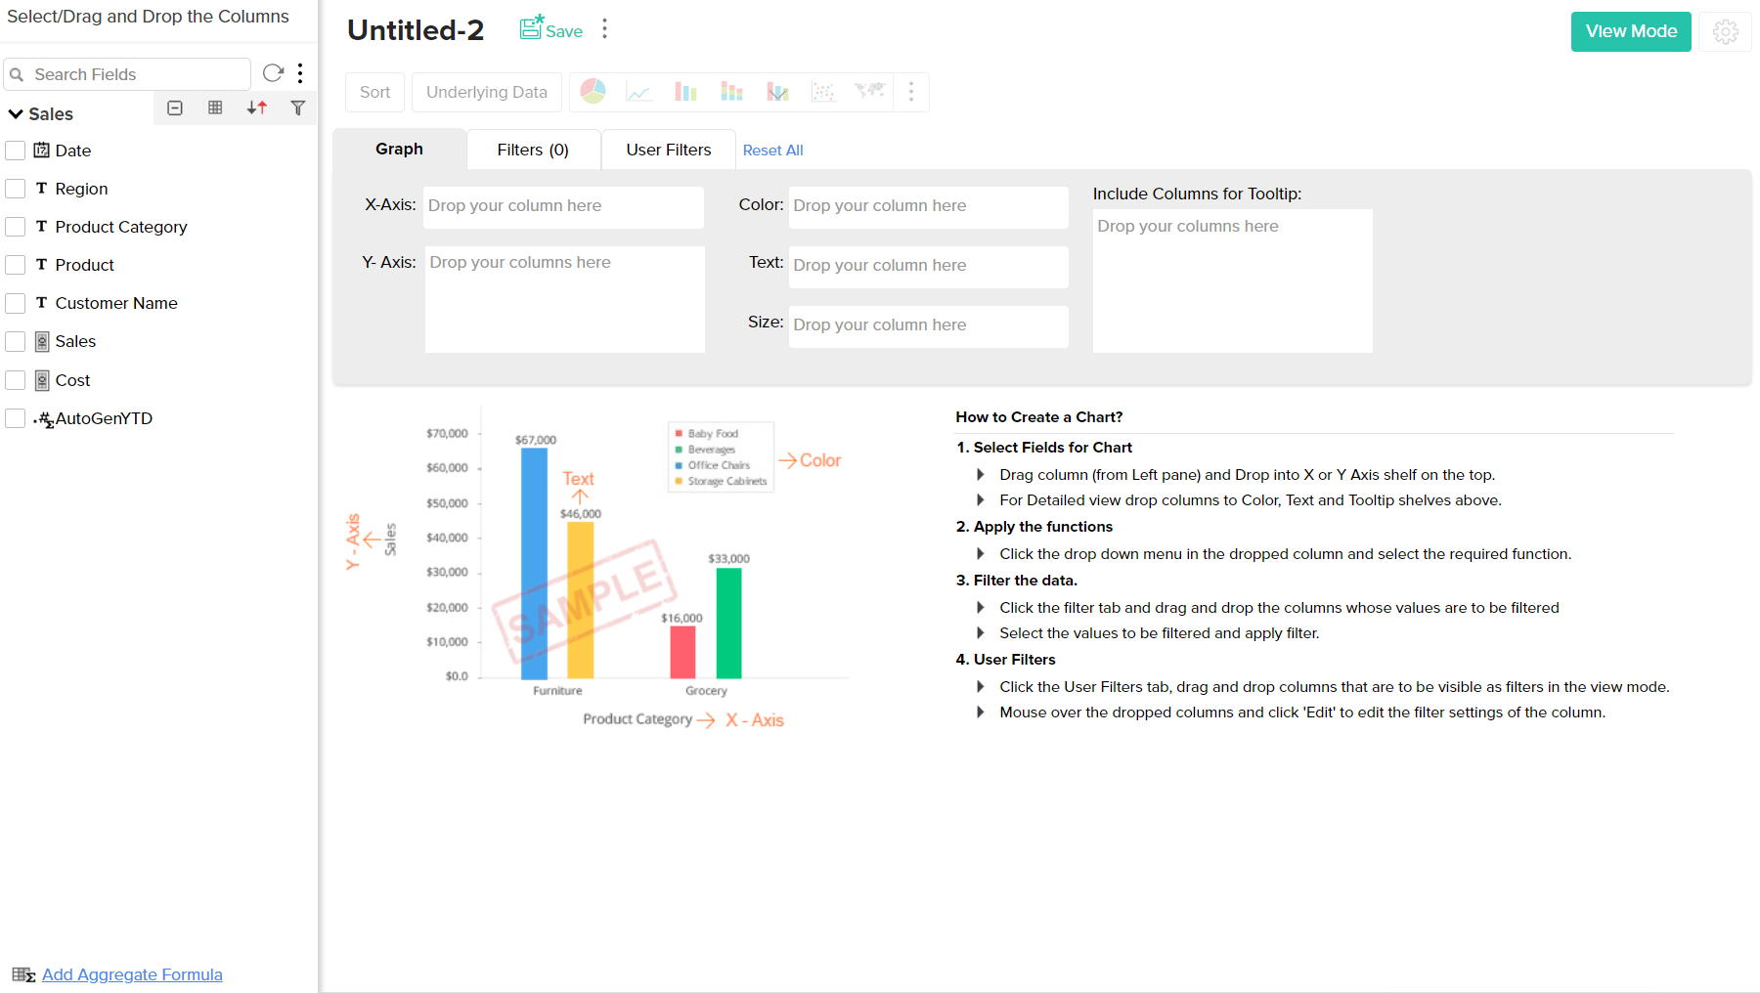Viewport: 1760px width, 993px height.
Task: Check the Date field checkbox
Action: 15,150
